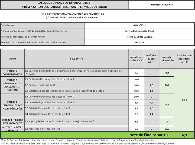Select the 'Note de l'indice sur 10' label

tap(148, 135)
